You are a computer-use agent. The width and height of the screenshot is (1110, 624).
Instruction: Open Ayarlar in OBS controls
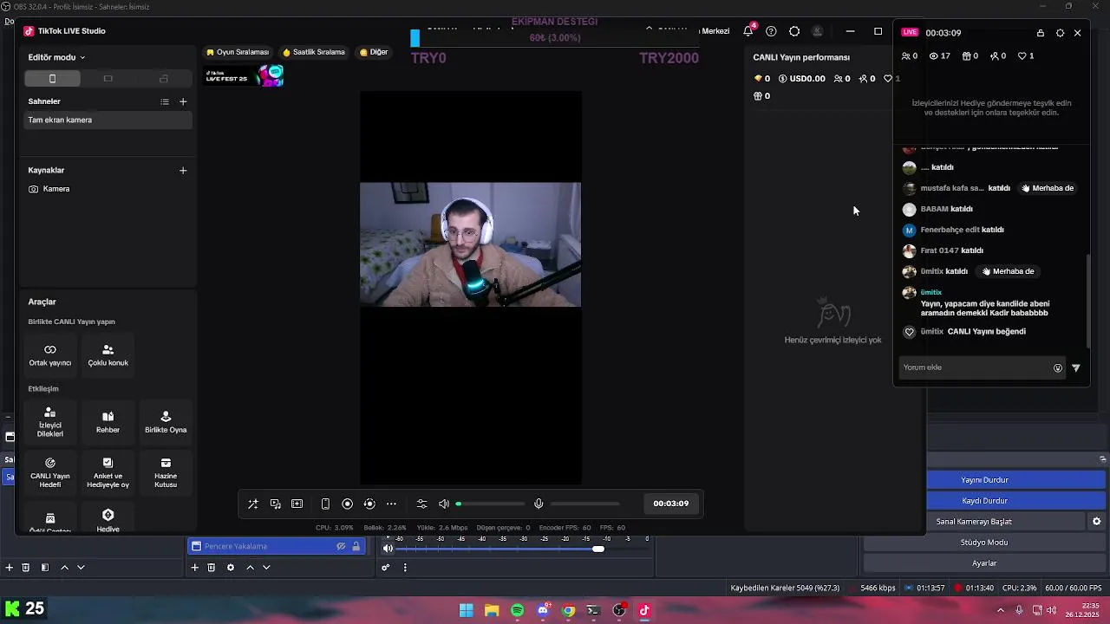pos(984,563)
